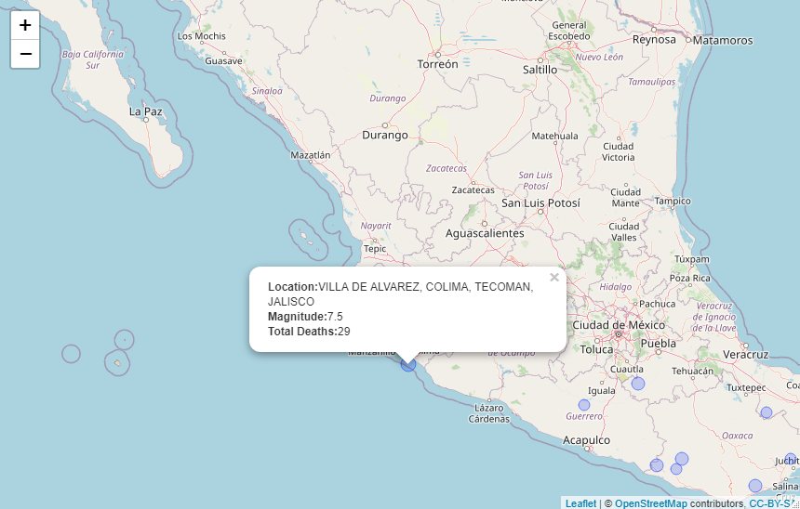
Task: Click the Toluca city label
Action: point(597,349)
